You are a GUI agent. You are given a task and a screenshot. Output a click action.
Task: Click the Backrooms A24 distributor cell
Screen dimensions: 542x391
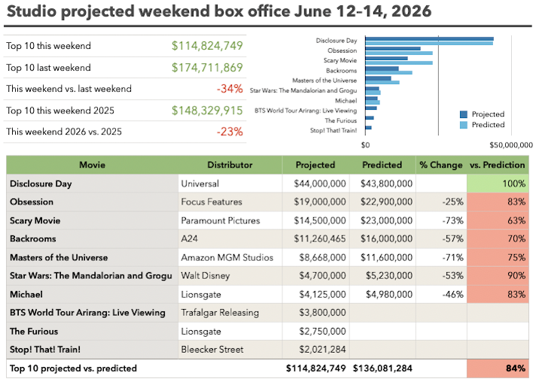click(x=230, y=238)
